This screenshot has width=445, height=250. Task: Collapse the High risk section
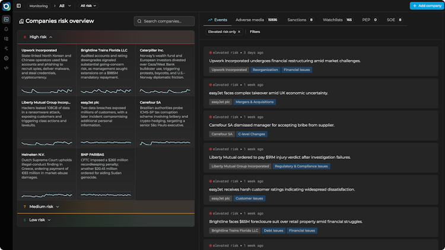[50, 37]
